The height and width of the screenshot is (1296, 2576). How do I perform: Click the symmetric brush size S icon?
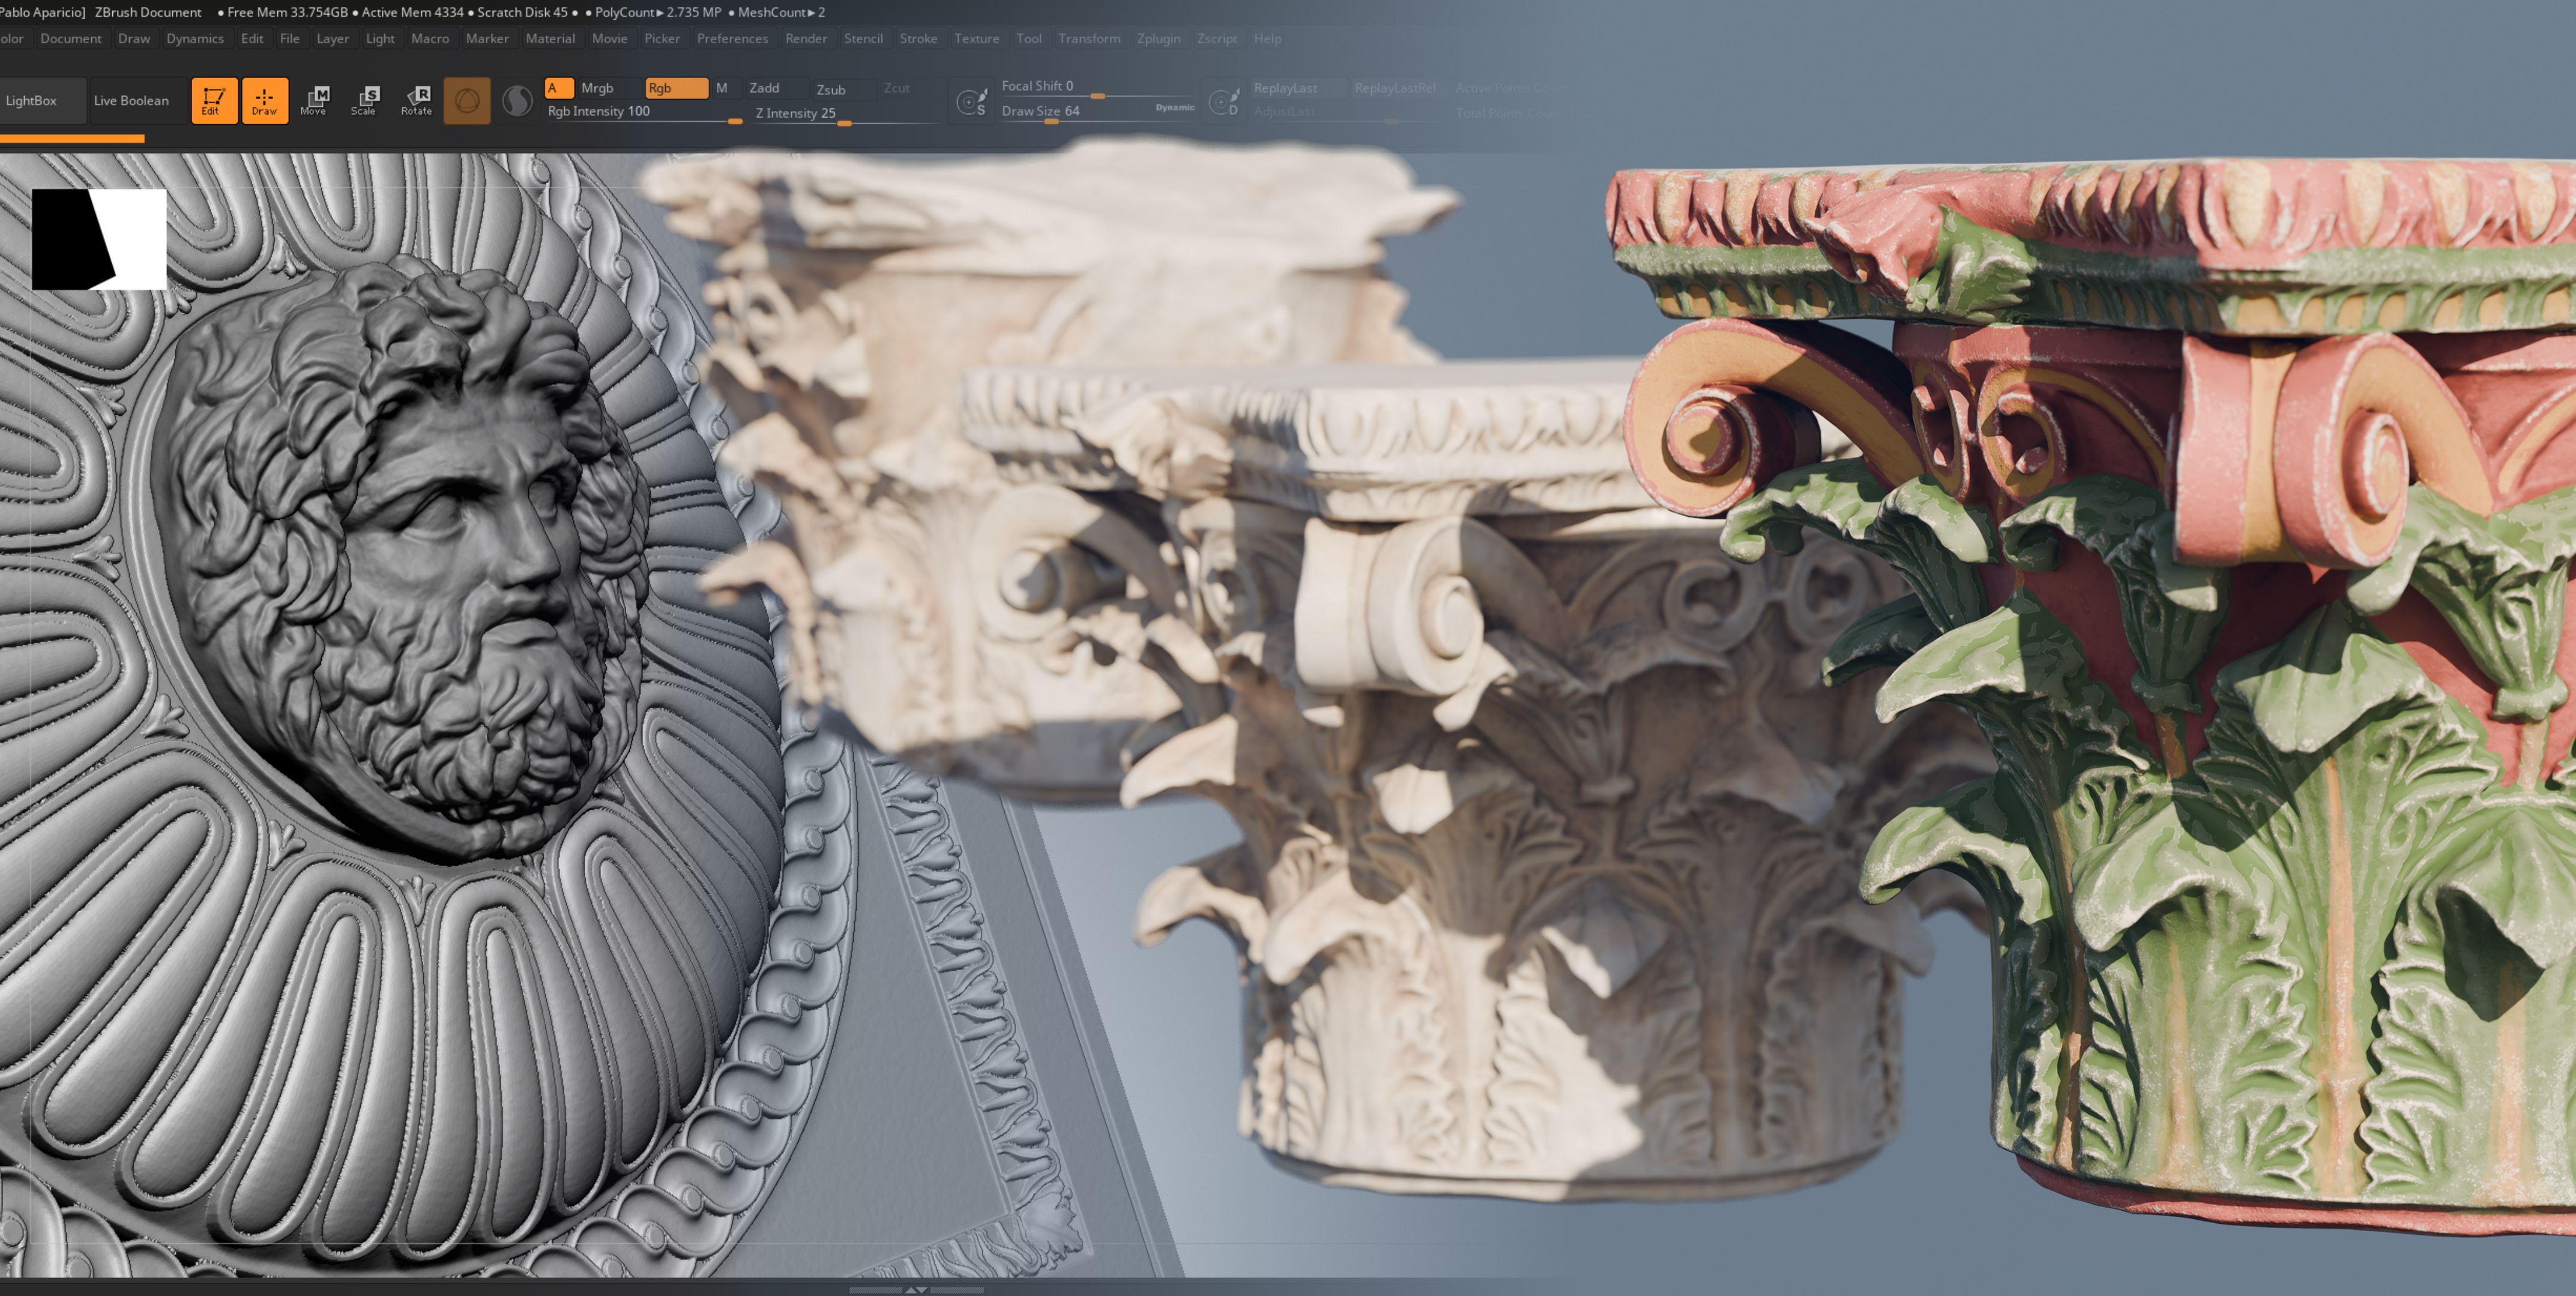[971, 102]
